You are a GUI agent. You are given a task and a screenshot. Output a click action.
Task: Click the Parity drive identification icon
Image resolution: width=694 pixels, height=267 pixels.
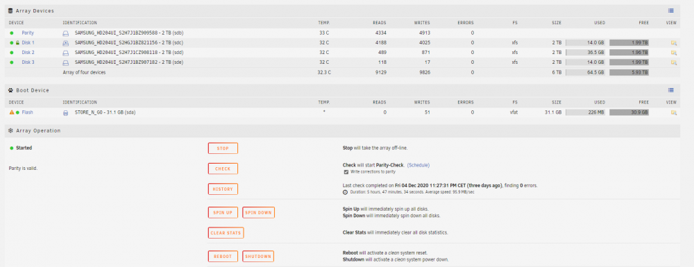click(x=65, y=33)
